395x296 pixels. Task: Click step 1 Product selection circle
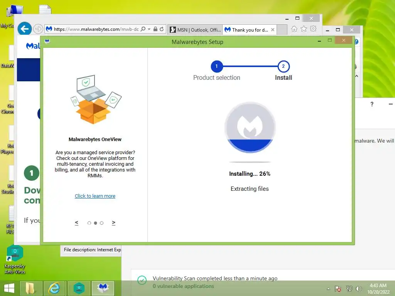click(x=216, y=66)
